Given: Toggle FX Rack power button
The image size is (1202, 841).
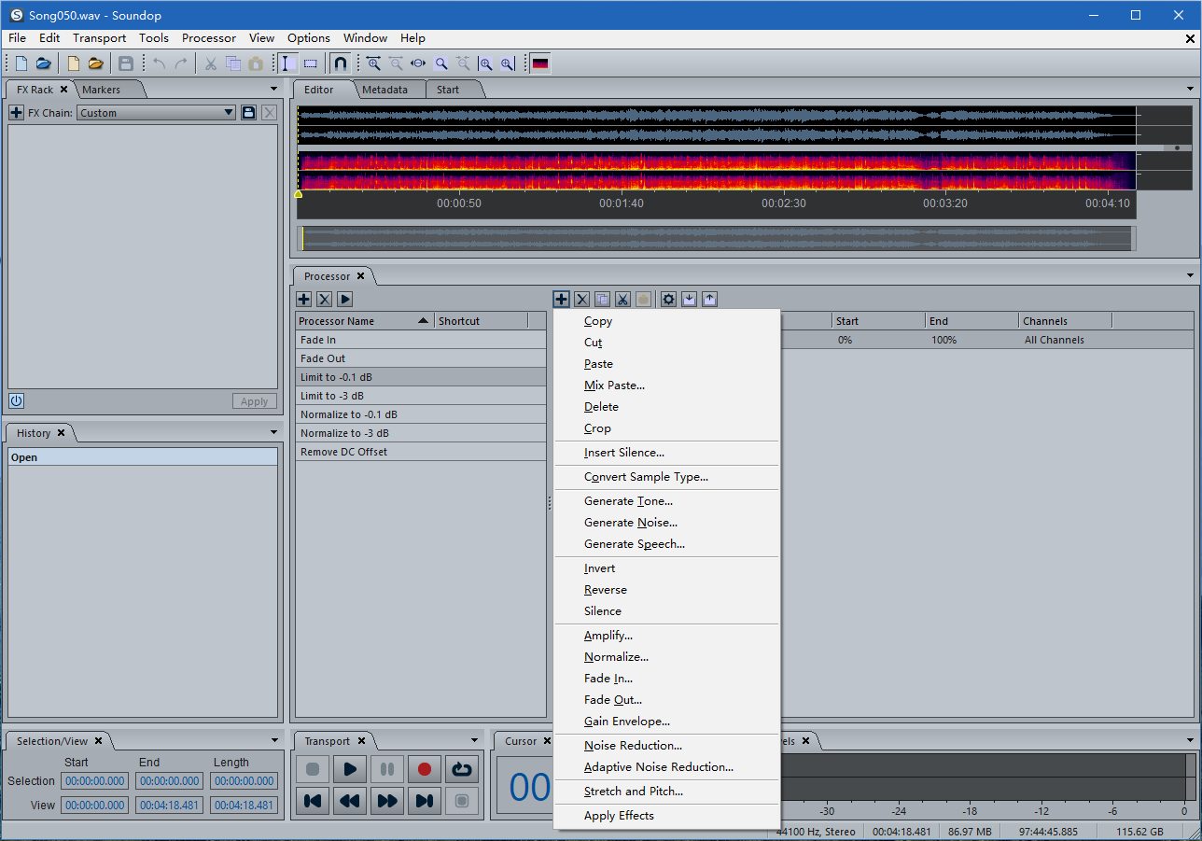Looking at the screenshot, I should tap(16, 400).
